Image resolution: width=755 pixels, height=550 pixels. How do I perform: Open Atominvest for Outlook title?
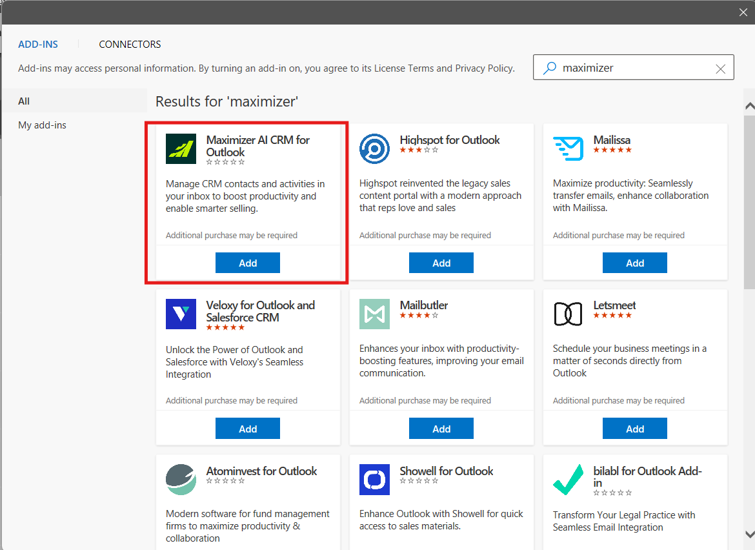point(261,471)
